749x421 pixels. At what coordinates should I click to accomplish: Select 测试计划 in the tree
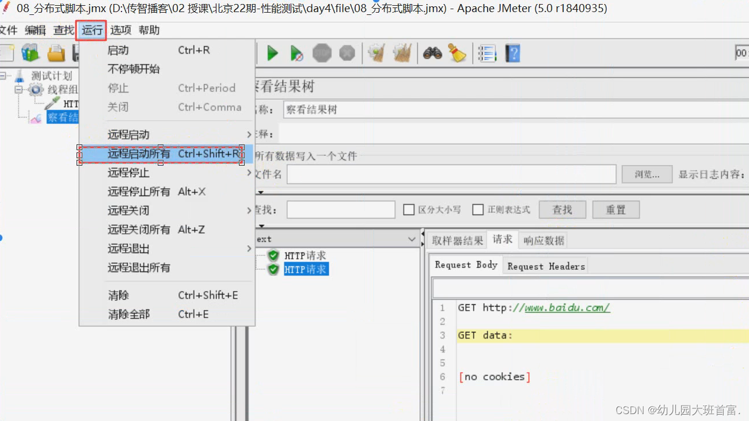pos(52,75)
